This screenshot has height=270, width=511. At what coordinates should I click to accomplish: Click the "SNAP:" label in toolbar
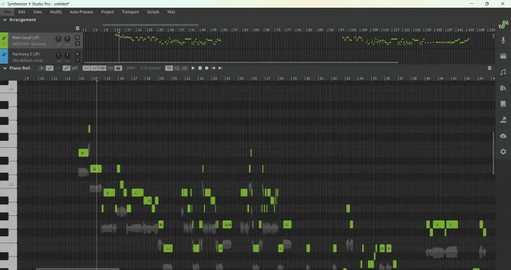click(x=131, y=68)
